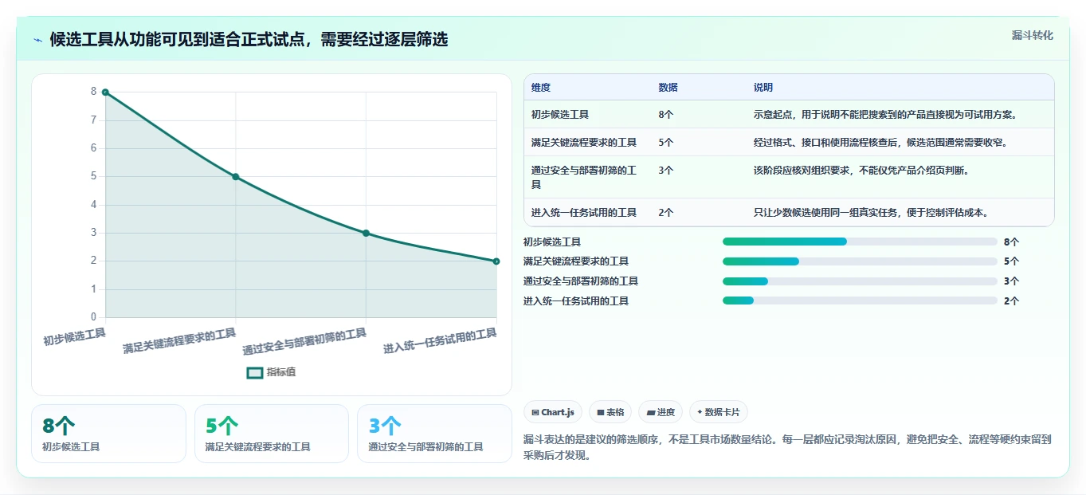Click progress bar for 满足关键流程要求的工具
1086x495 pixels.
pos(860,261)
